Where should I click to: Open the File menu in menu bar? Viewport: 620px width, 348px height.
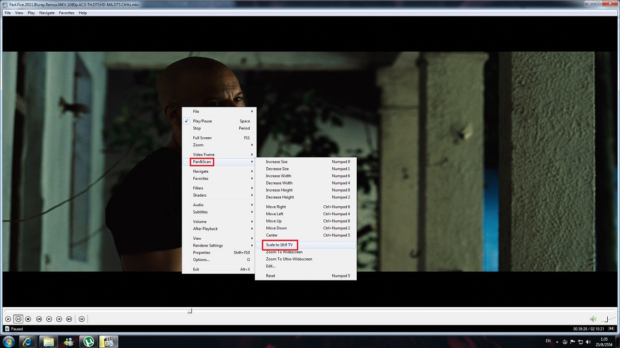pyautogui.click(x=8, y=13)
